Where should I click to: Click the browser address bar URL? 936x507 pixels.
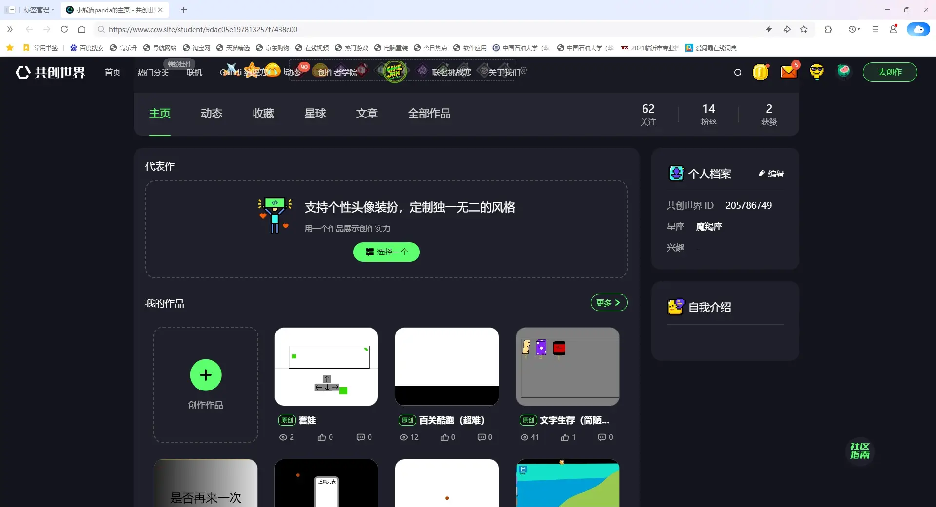click(x=203, y=29)
